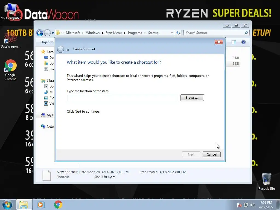
Task: Click 3 KB size cell in file list
Action: (x=235, y=58)
